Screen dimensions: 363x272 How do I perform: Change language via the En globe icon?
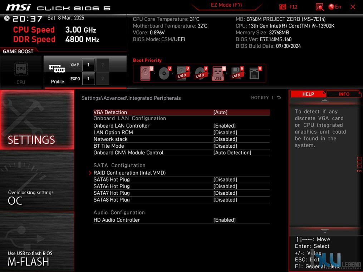point(335,7)
